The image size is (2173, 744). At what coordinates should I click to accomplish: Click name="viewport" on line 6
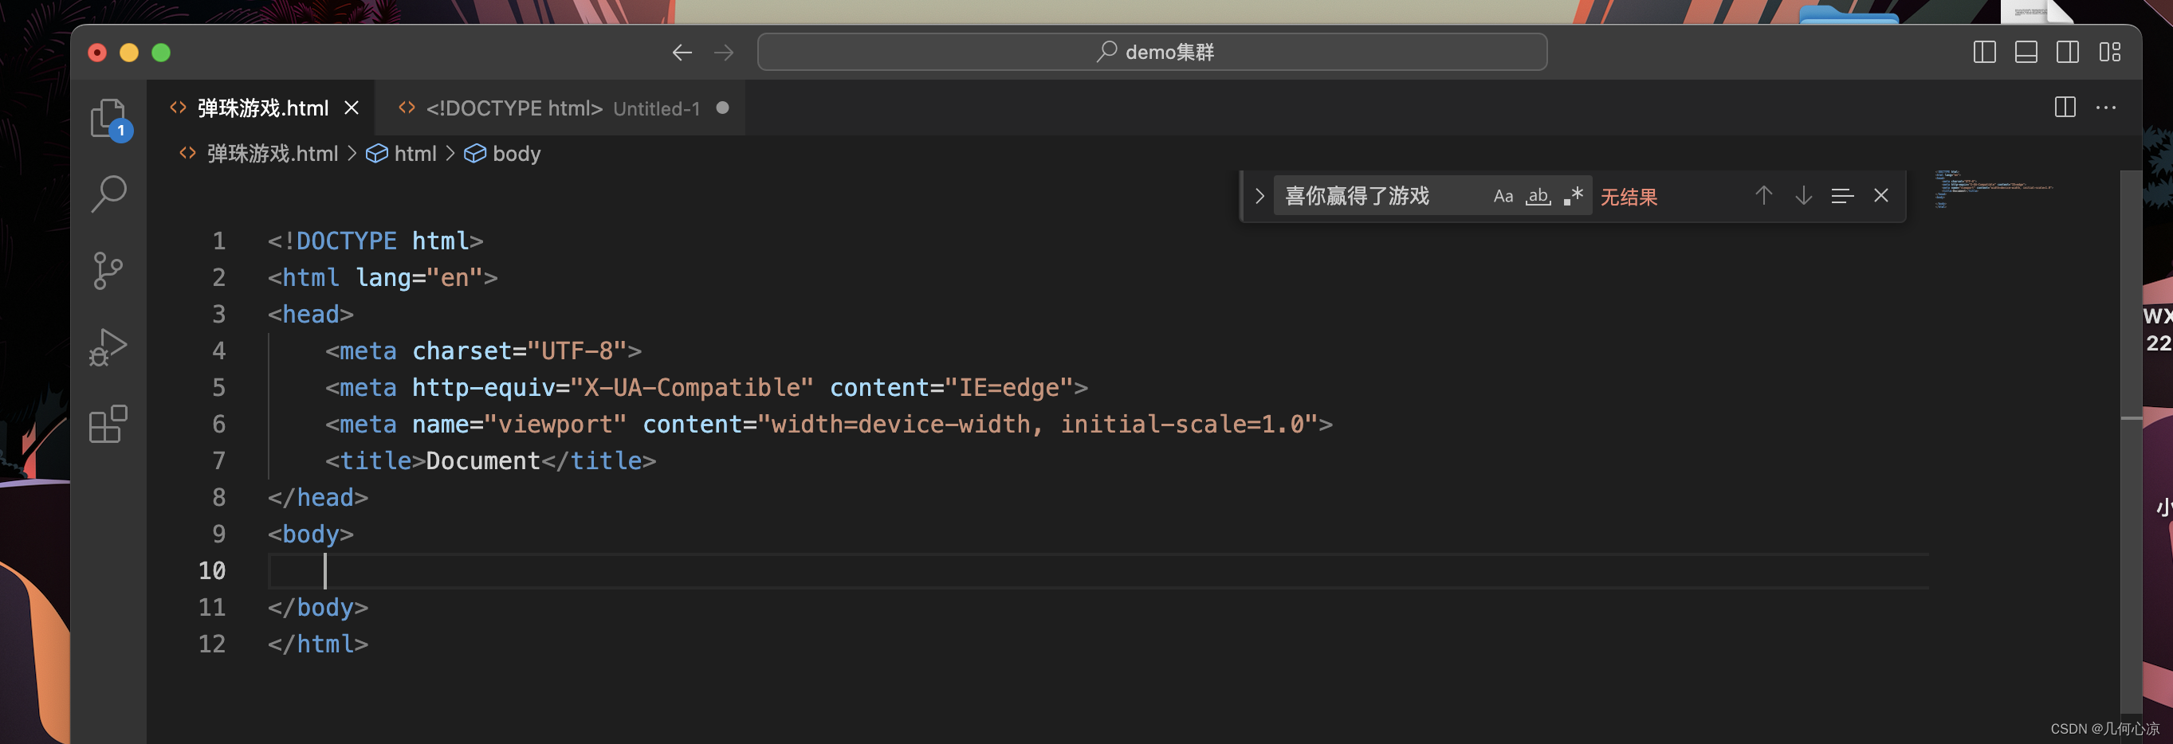point(520,424)
